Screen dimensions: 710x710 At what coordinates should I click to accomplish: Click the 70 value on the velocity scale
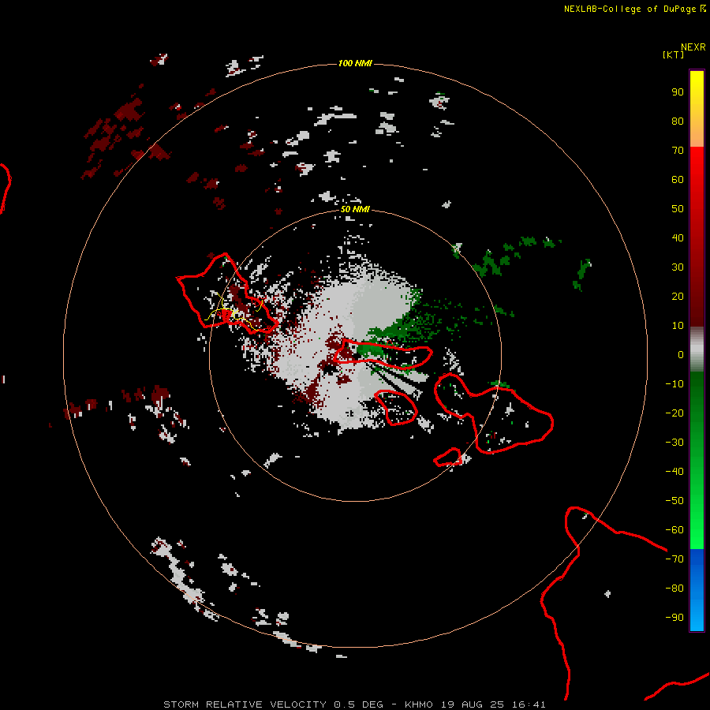678,151
